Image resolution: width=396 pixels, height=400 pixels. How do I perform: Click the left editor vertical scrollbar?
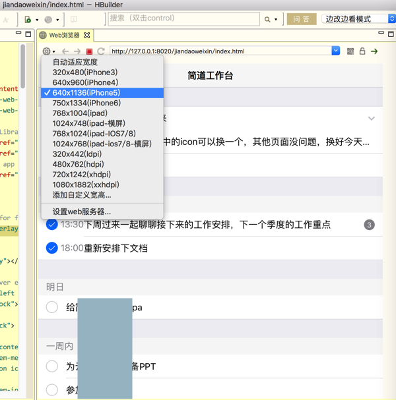click(22, 67)
